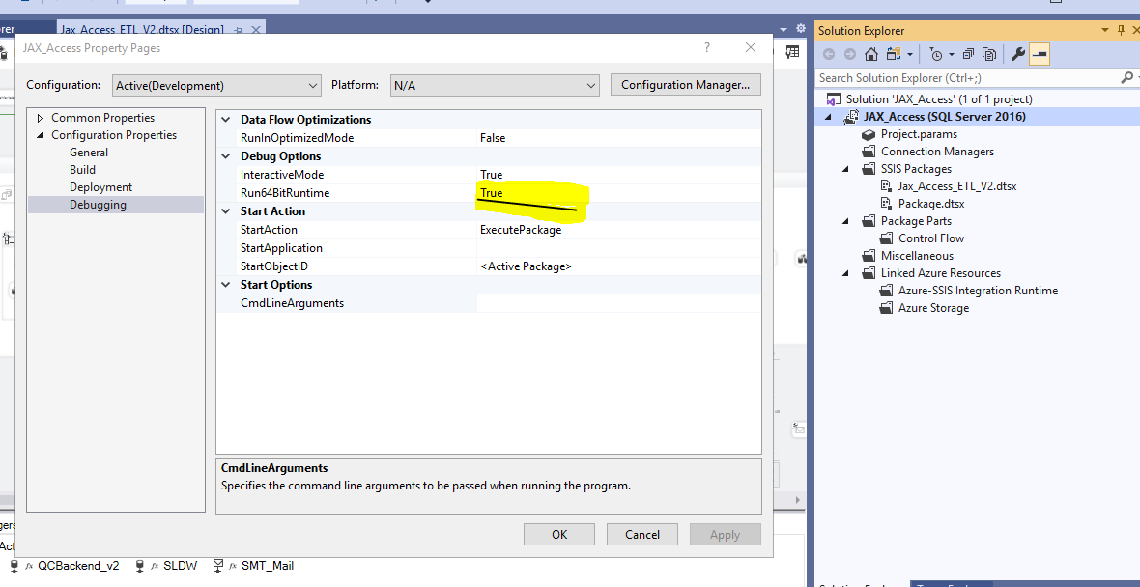Select Control Flow under Package Parts
Viewport: 1140px width, 587px height.
point(931,238)
